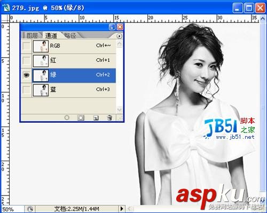Viewport: 267px width, 213px height.
Task: Delete current channel trash icon
Action: pos(109,117)
